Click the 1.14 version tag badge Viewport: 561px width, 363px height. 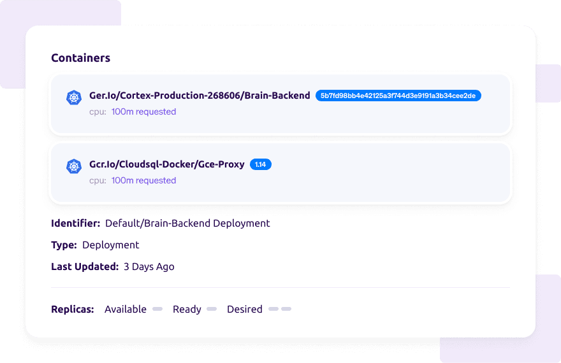pos(261,164)
